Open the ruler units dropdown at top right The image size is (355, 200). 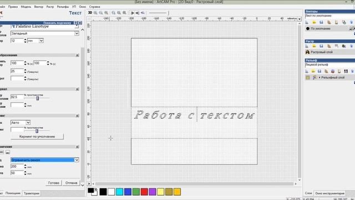pyautogui.click(x=300, y=18)
